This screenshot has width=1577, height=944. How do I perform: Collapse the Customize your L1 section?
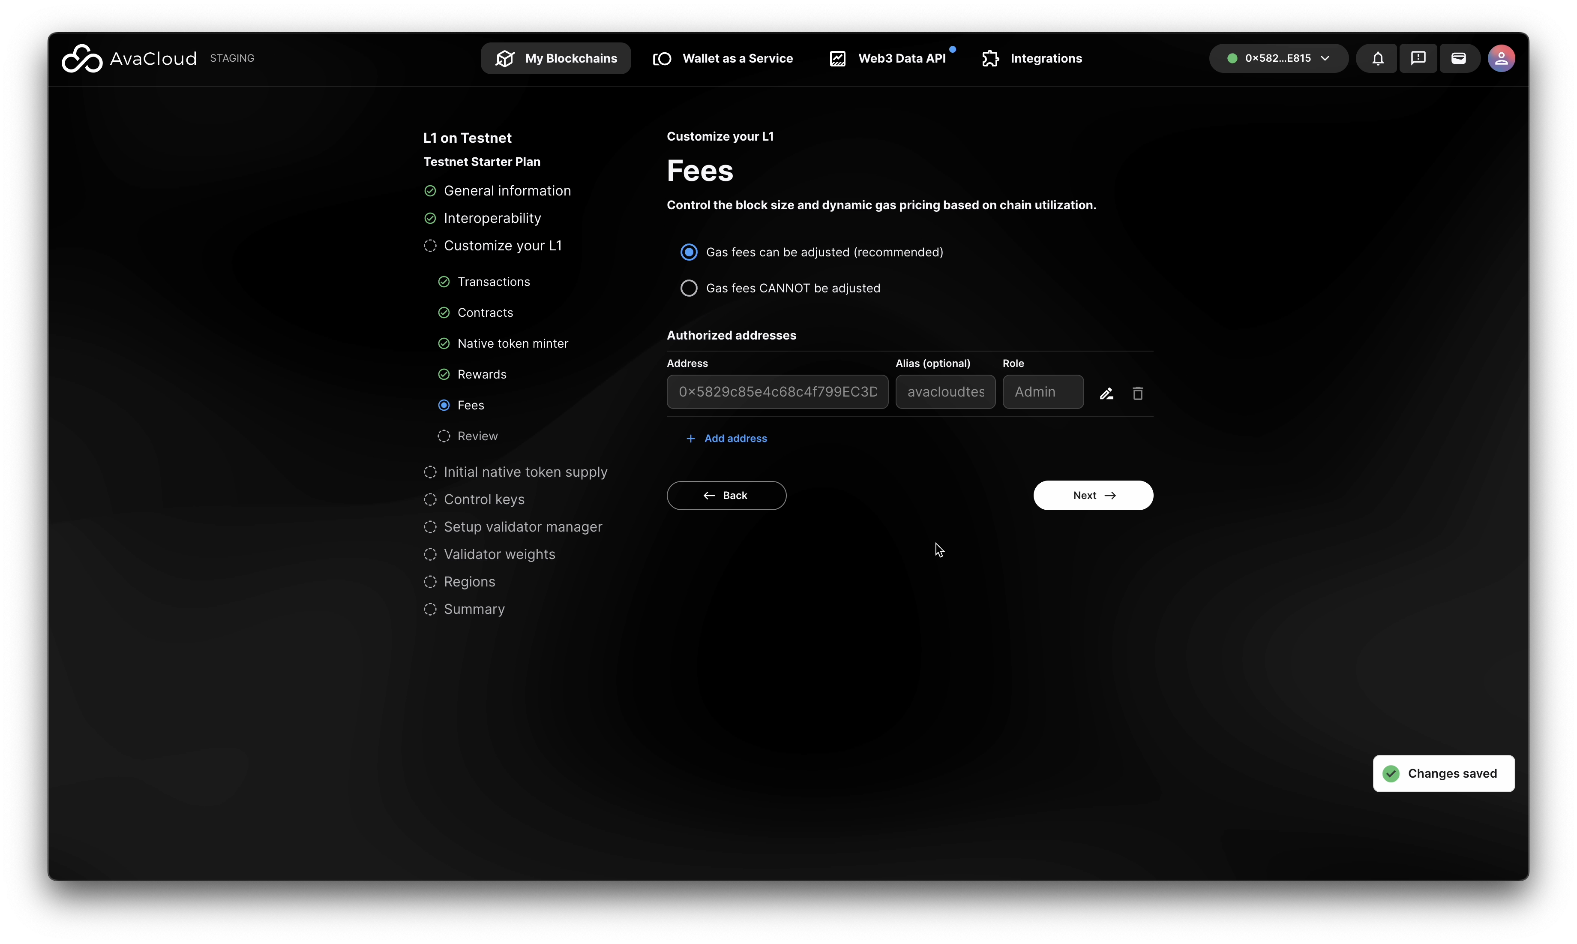502,246
